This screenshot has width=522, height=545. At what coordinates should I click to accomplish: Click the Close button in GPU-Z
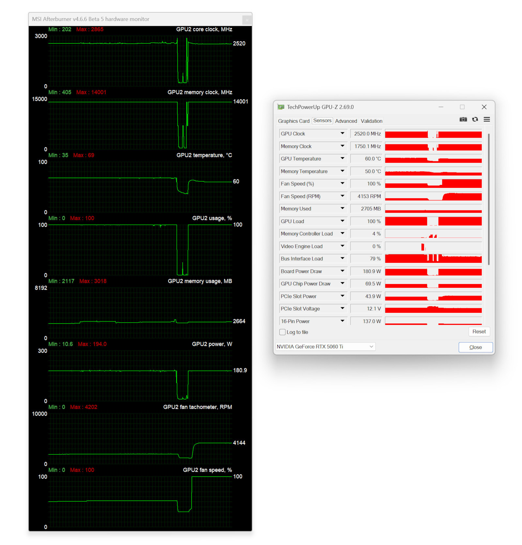475,347
